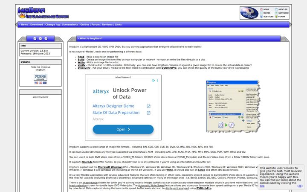Click the Digital Digest SOFTWARE icon
The width and height of the screenshot is (307, 192).
[276, 13]
